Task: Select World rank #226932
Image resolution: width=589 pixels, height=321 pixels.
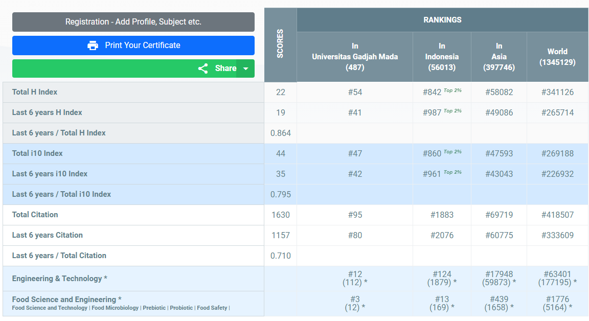Action: [557, 174]
